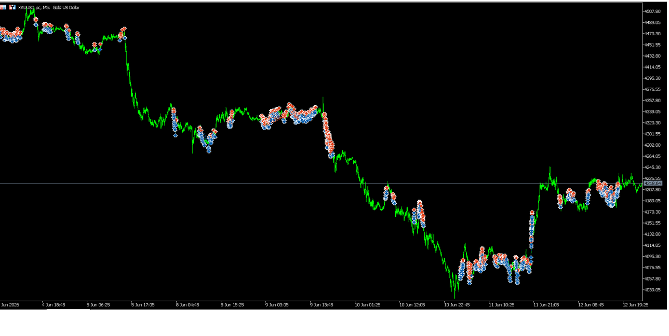Click the 4470.30 price scale label
Screen dimensions: 669x336
[653, 34]
